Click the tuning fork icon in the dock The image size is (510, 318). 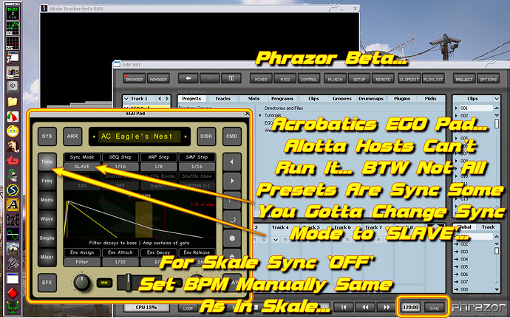(x=13, y=263)
